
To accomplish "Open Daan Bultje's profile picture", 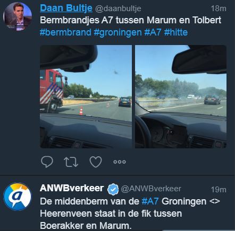I will (18, 16).
